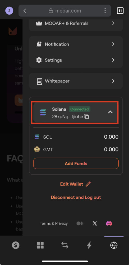
Task: Open the four-squares grid icon
Action: (x=40, y=245)
